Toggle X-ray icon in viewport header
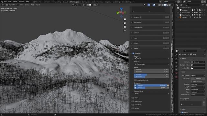Image resolution: width=207 pixels, height=116 pixels. click(x=159, y=5)
